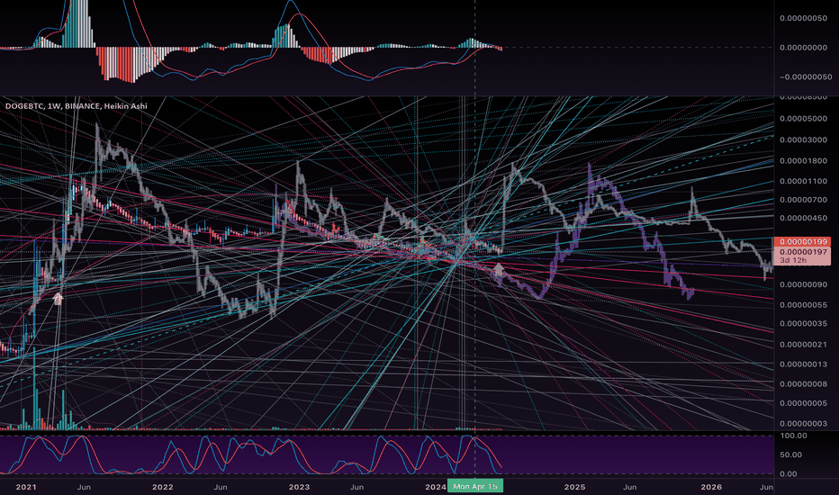Click the 0.00000035 price scale value
This screenshot has width=839, height=495.
[803, 324]
